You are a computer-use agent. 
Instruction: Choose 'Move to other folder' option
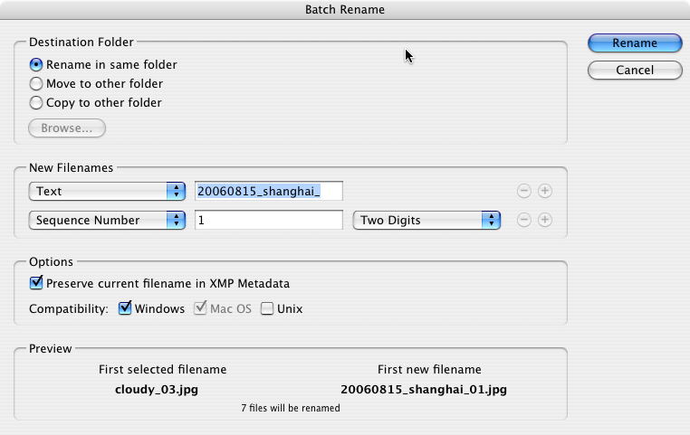pyautogui.click(x=36, y=83)
